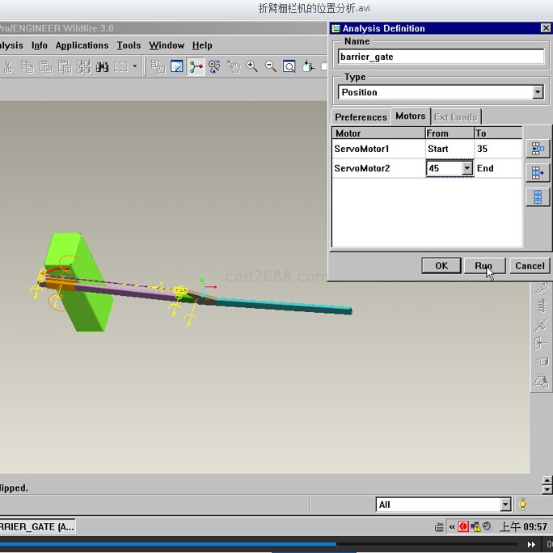Click the Refit view toolbar icon
Image resolution: width=553 pixels, height=553 pixels.
coord(289,67)
